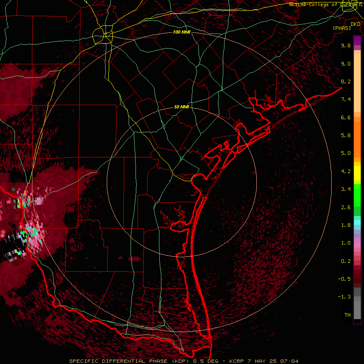Click the 1.8 value on the color scale
364x364 pixels.
[346, 225]
